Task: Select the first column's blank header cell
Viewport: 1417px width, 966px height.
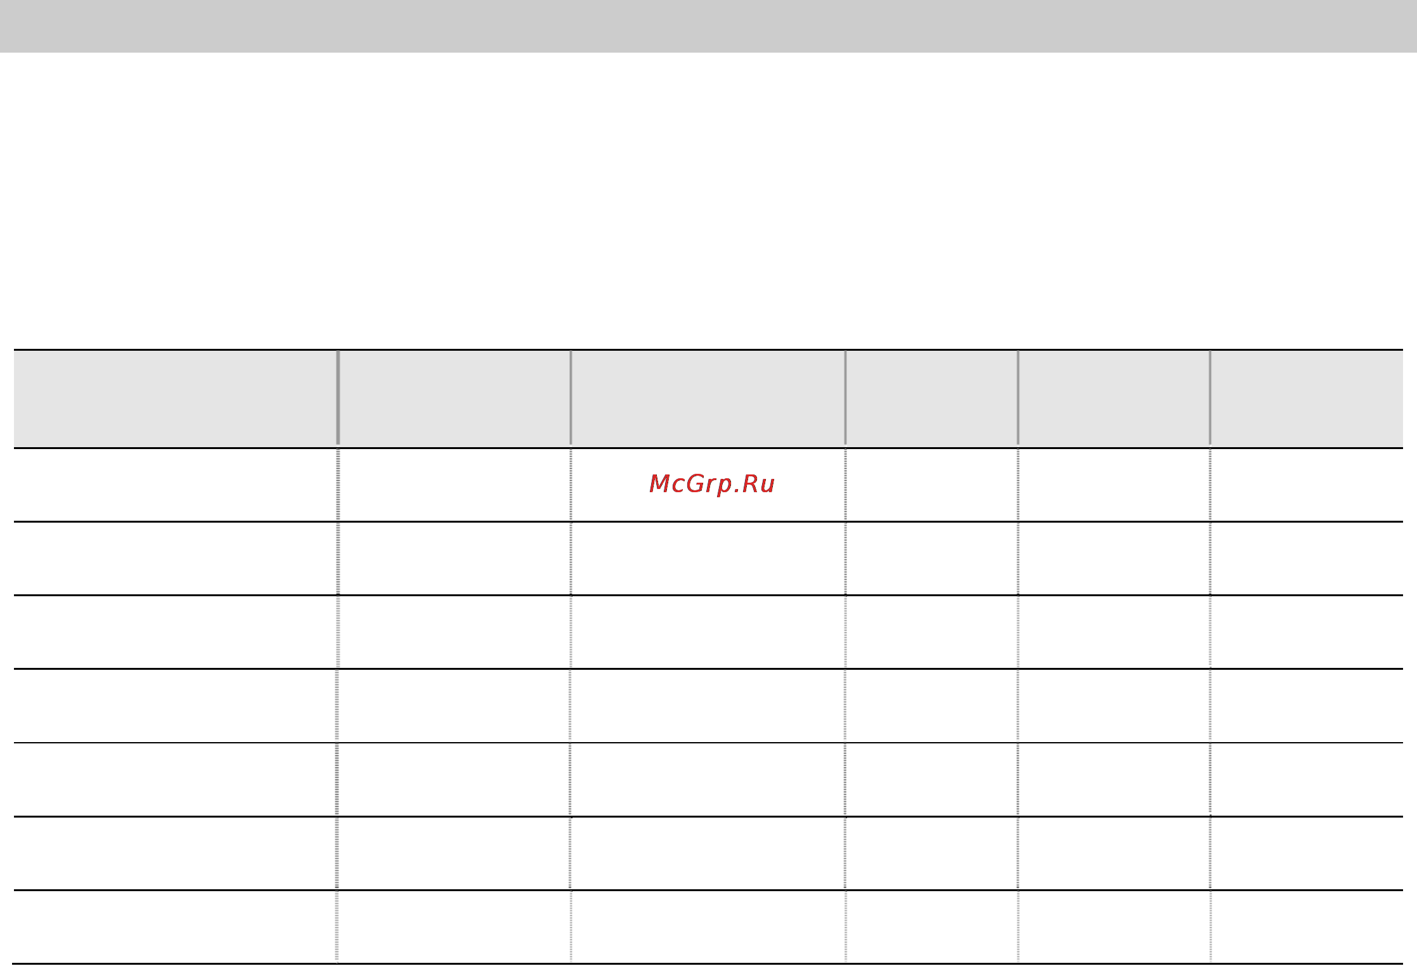Action: (x=175, y=399)
